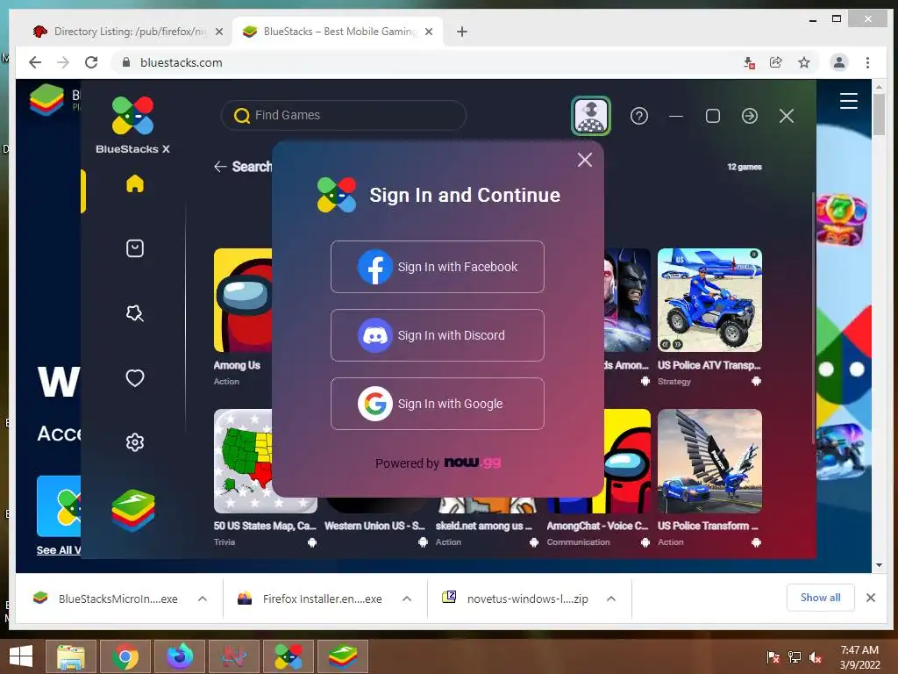898x674 pixels.
Task: Open US Police Transform game thumbnail
Action: click(x=709, y=461)
